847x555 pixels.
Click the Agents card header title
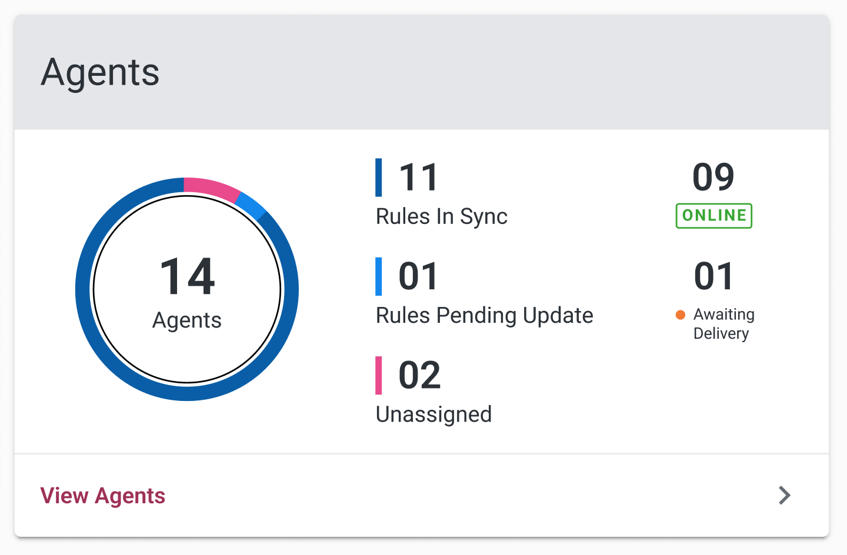tap(100, 73)
